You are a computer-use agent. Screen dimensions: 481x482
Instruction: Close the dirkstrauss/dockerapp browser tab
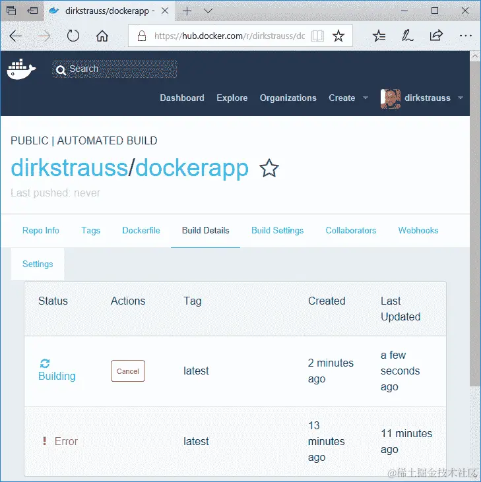tap(165, 11)
